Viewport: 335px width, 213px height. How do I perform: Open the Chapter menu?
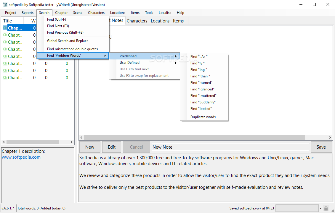click(61, 13)
